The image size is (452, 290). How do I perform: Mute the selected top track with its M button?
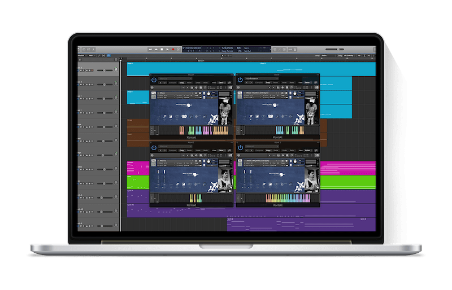pyautogui.click(x=81, y=71)
